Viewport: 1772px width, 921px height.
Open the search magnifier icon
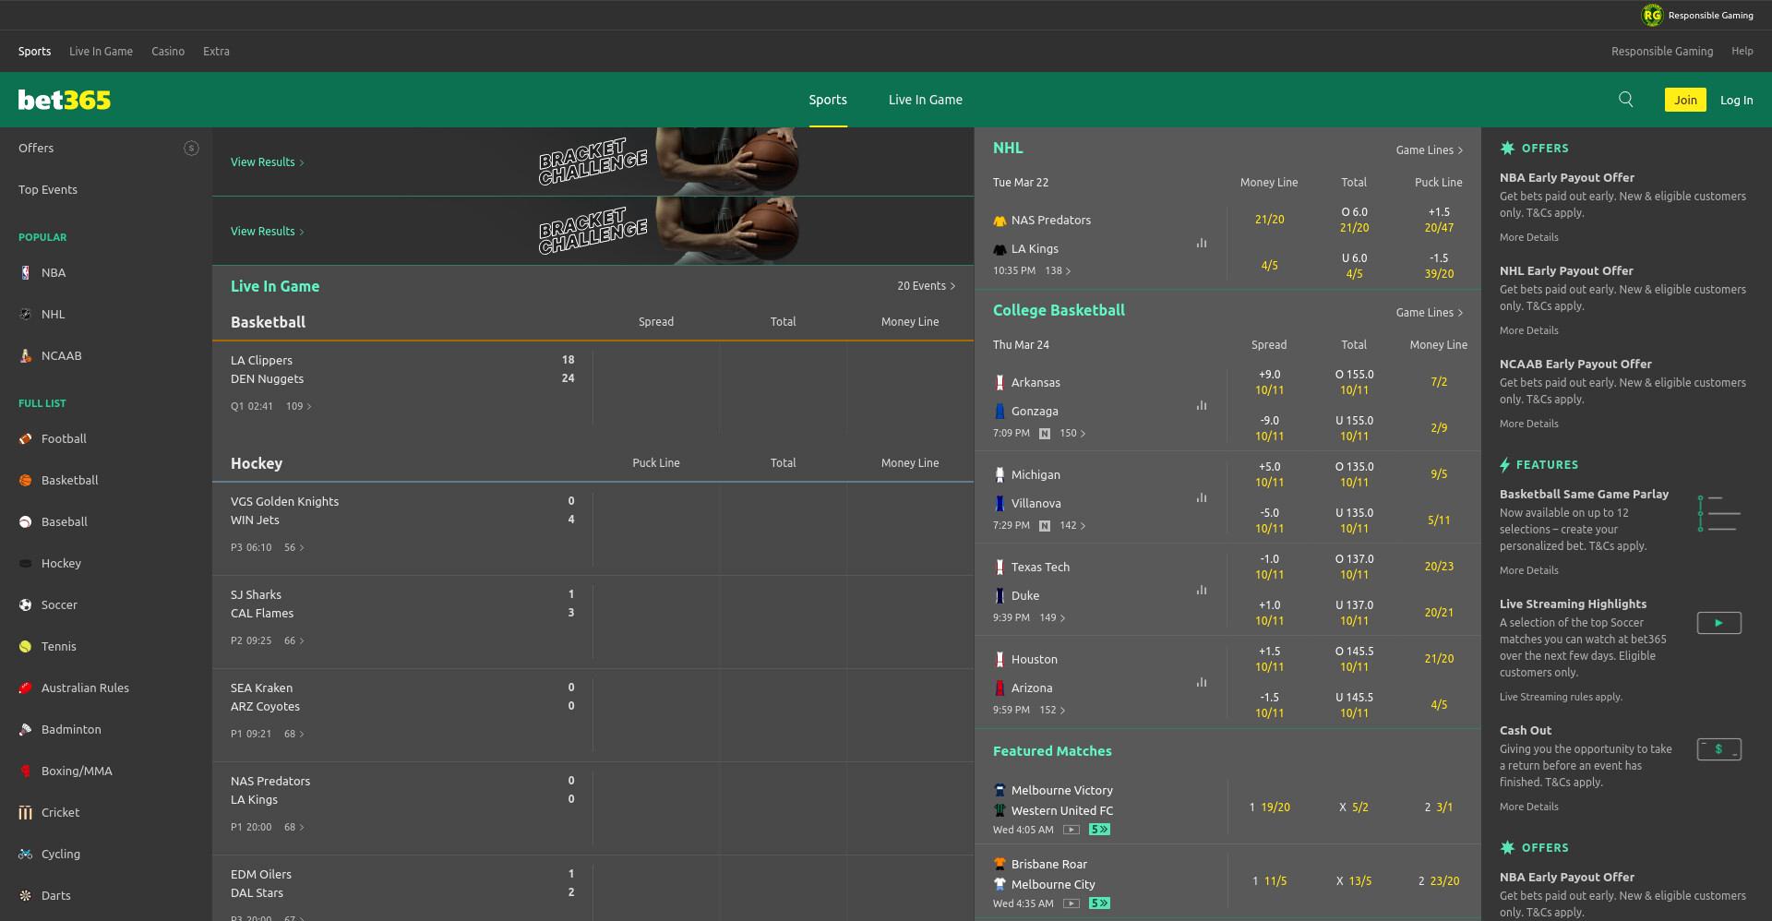click(x=1626, y=100)
